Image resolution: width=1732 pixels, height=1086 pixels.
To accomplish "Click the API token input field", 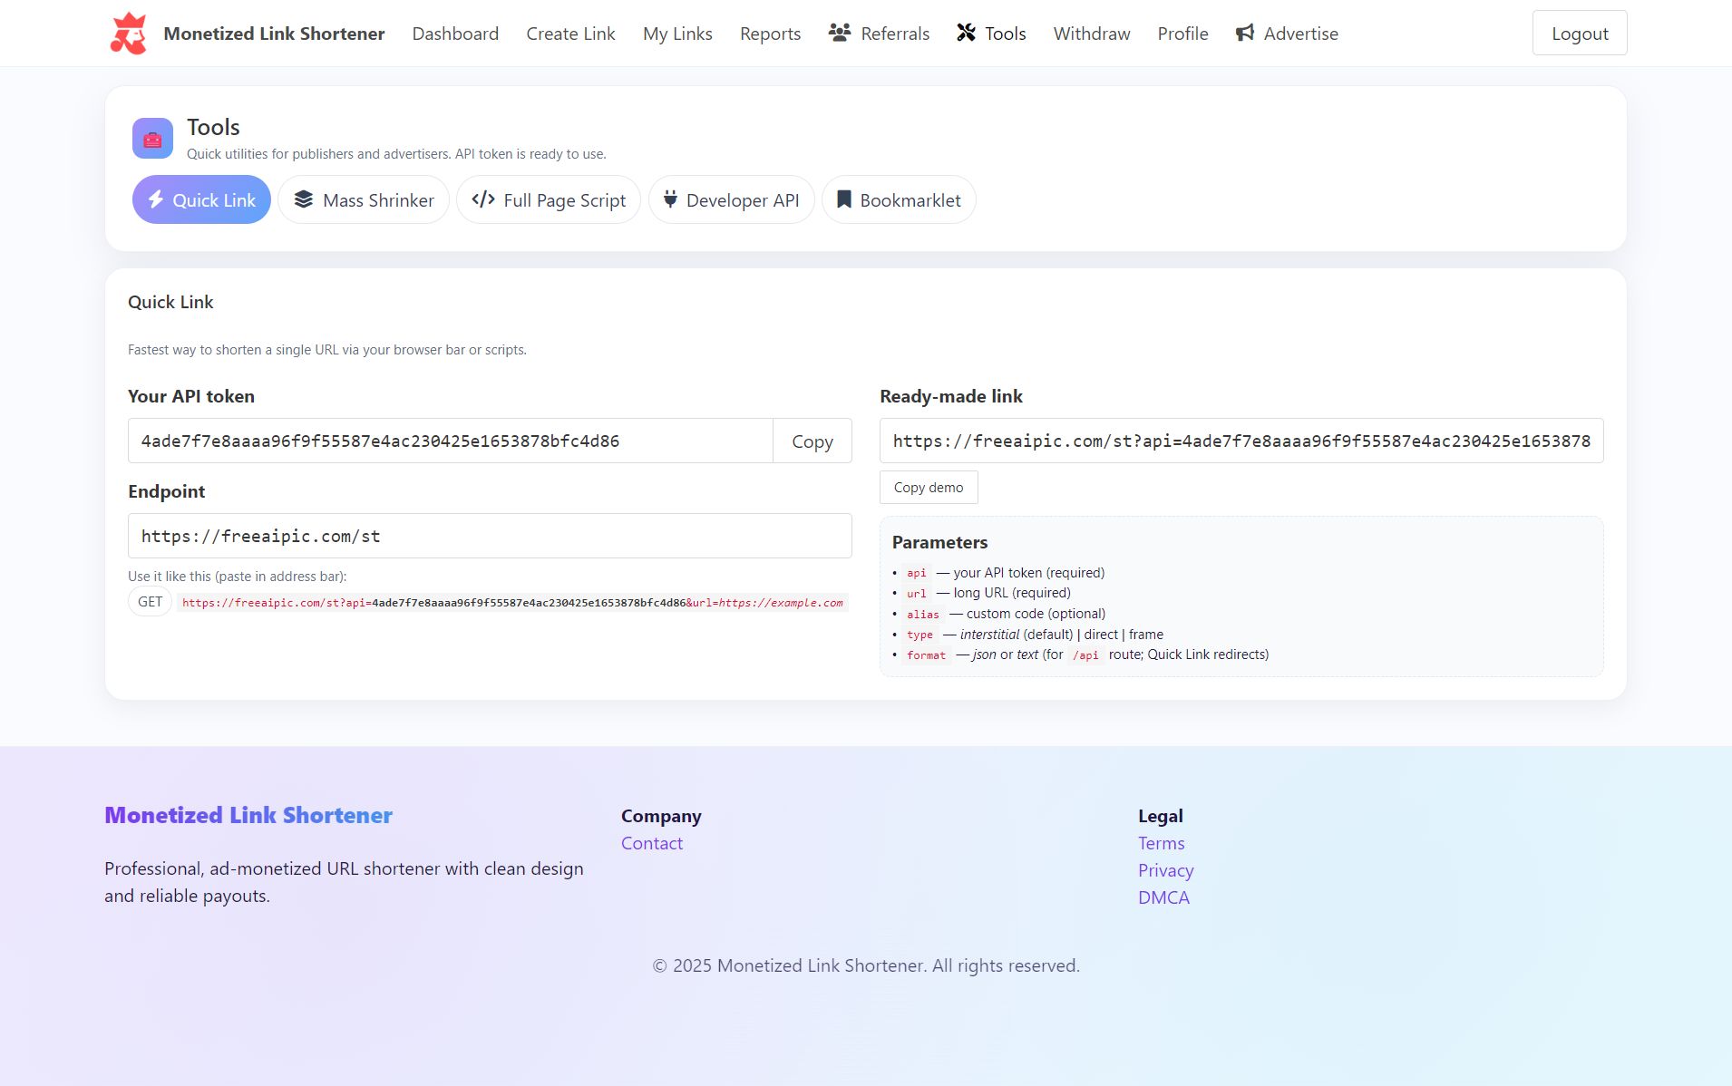I will click(450, 441).
